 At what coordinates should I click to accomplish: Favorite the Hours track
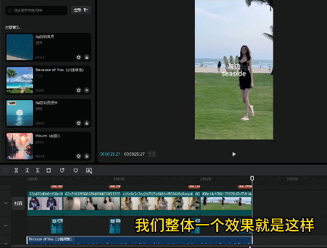[x=78, y=156]
